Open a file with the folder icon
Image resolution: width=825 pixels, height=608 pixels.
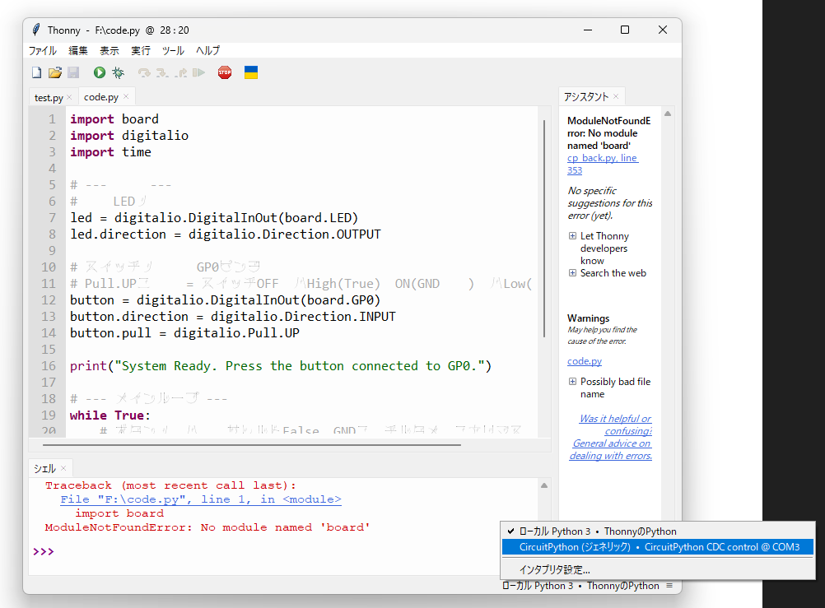(55, 72)
